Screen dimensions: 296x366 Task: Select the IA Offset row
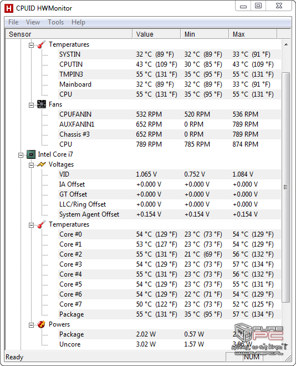coord(169,184)
